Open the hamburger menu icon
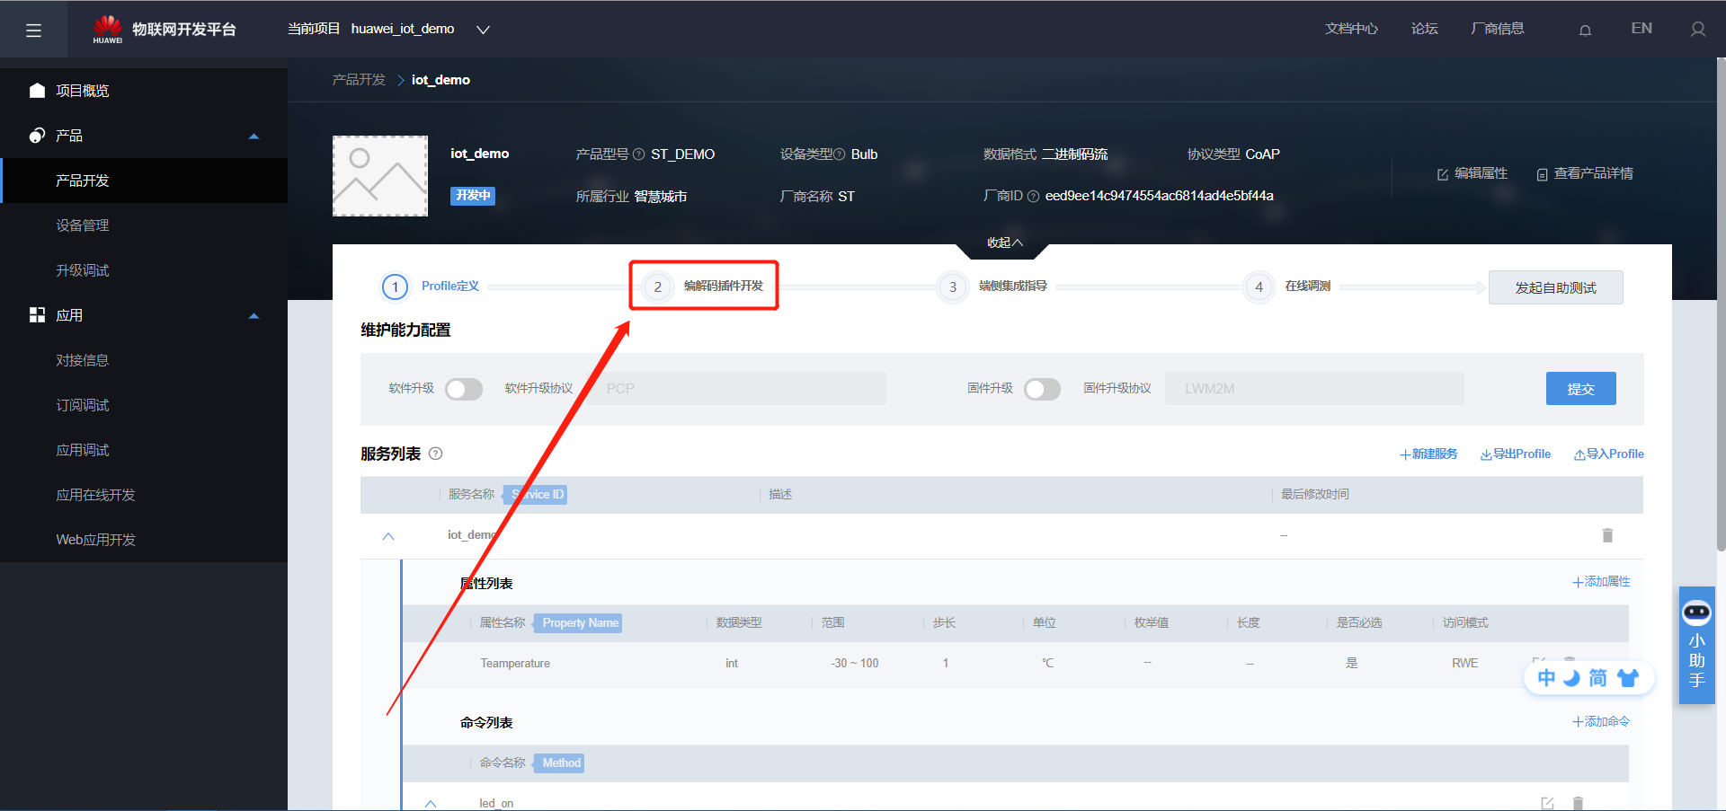This screenshot has height=811, width=1726. pyautogui.click(x=33, y=31)
